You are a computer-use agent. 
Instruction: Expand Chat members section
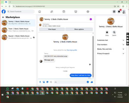pos(111,45)
